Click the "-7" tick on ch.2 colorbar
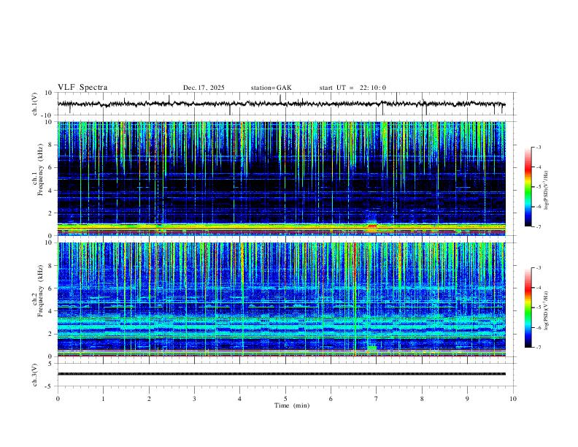 coord(538,347)
